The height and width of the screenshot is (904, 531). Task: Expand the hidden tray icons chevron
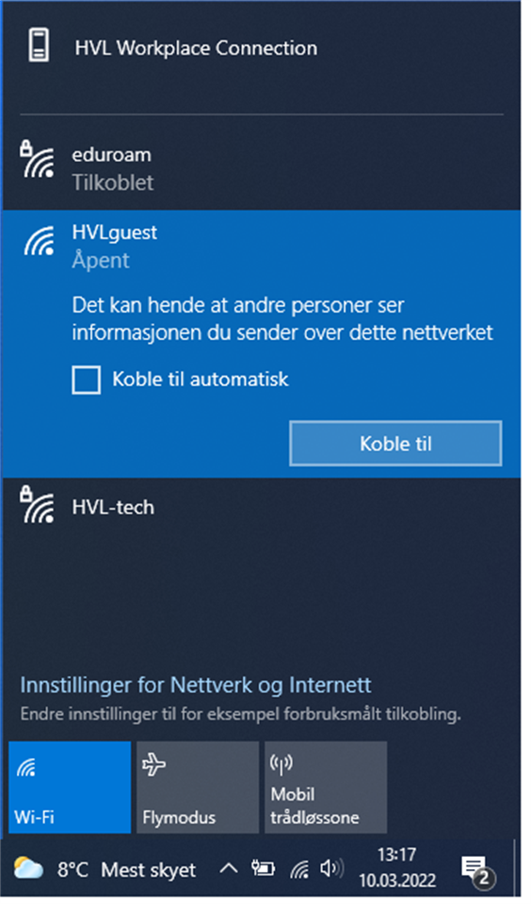point(229,868)
